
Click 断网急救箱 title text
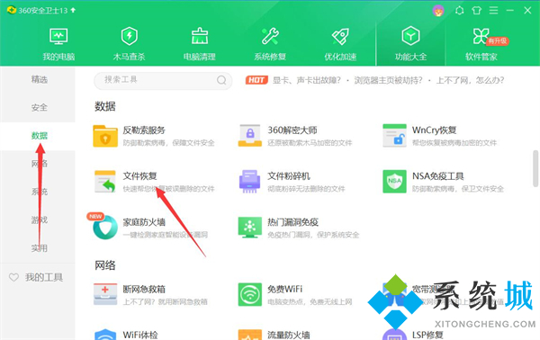[x=144, y=289]
